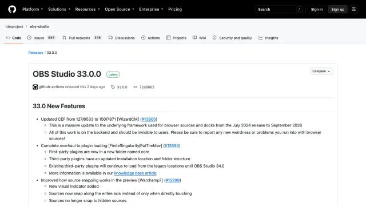Image resolution: width=366 pixels, height=206 pixels.
Task: Expand the Open Source menu
Action: click(120, 9)
